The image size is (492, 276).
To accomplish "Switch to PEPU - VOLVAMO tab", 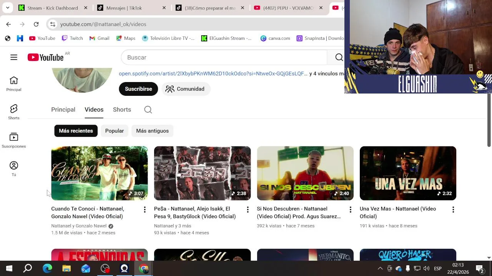I will tap(288, 8).
